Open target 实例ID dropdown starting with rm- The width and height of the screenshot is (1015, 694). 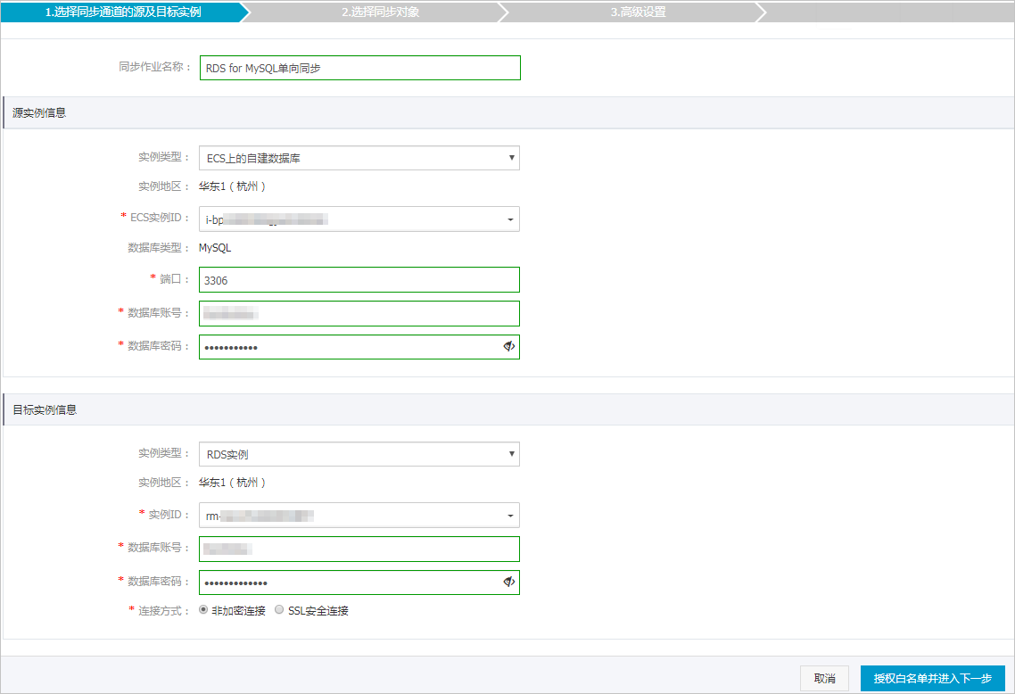(359, 516)
